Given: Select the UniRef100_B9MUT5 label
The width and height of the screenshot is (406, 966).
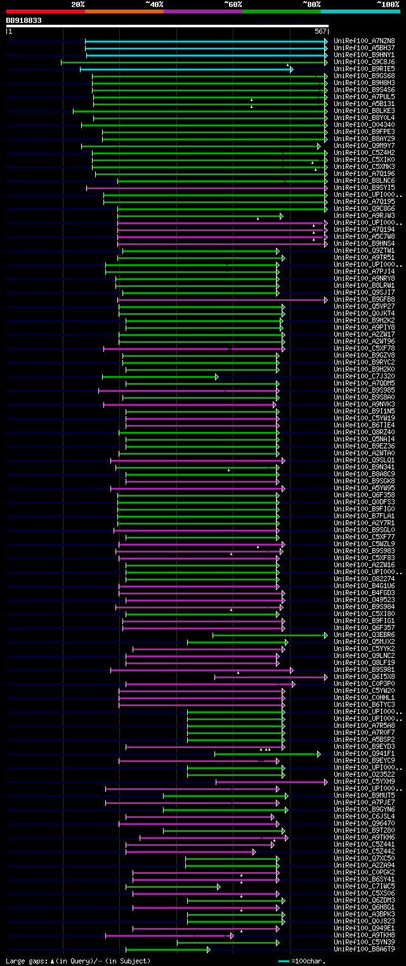Looking at the screenshot, I should [364, 795].
